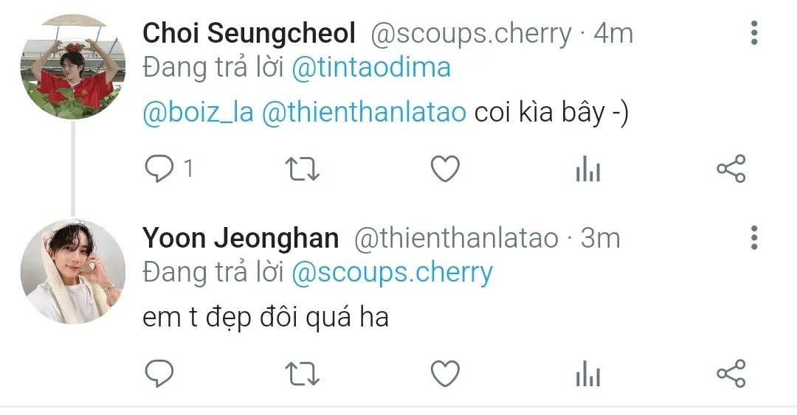This screenshot has height=415, width=797.
Task: Retweet Choi Seungcheol's post
Action: [x=302, y=170]
